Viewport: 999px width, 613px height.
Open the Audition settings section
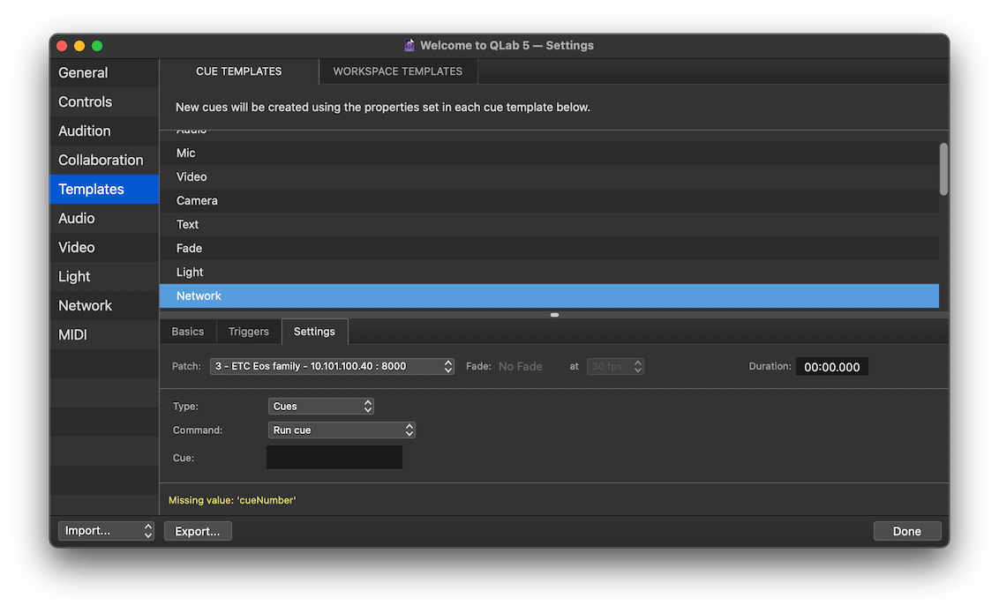(x=104, y=131)
